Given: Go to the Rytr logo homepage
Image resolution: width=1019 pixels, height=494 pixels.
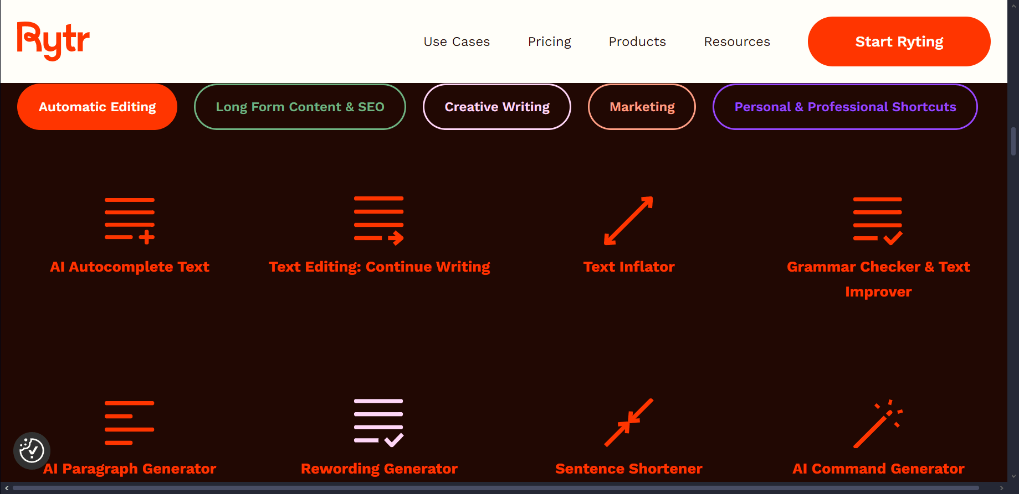Looking at the screenshot, I should tap(53, 41).
